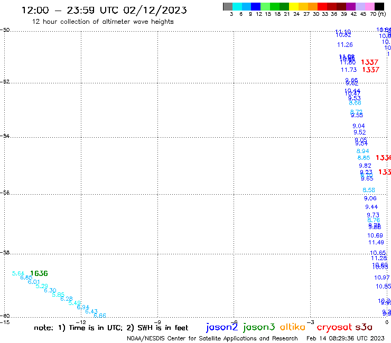Click the green '1636' track time label

tap(39, 273)
